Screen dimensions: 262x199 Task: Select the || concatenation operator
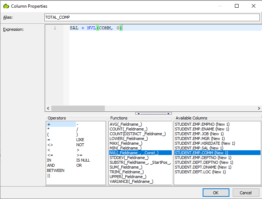pos(49,176)
